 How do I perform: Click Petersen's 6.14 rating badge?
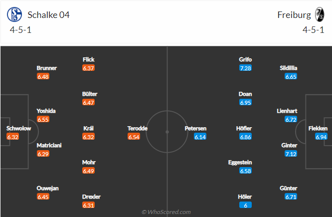[x=200, y=137]
